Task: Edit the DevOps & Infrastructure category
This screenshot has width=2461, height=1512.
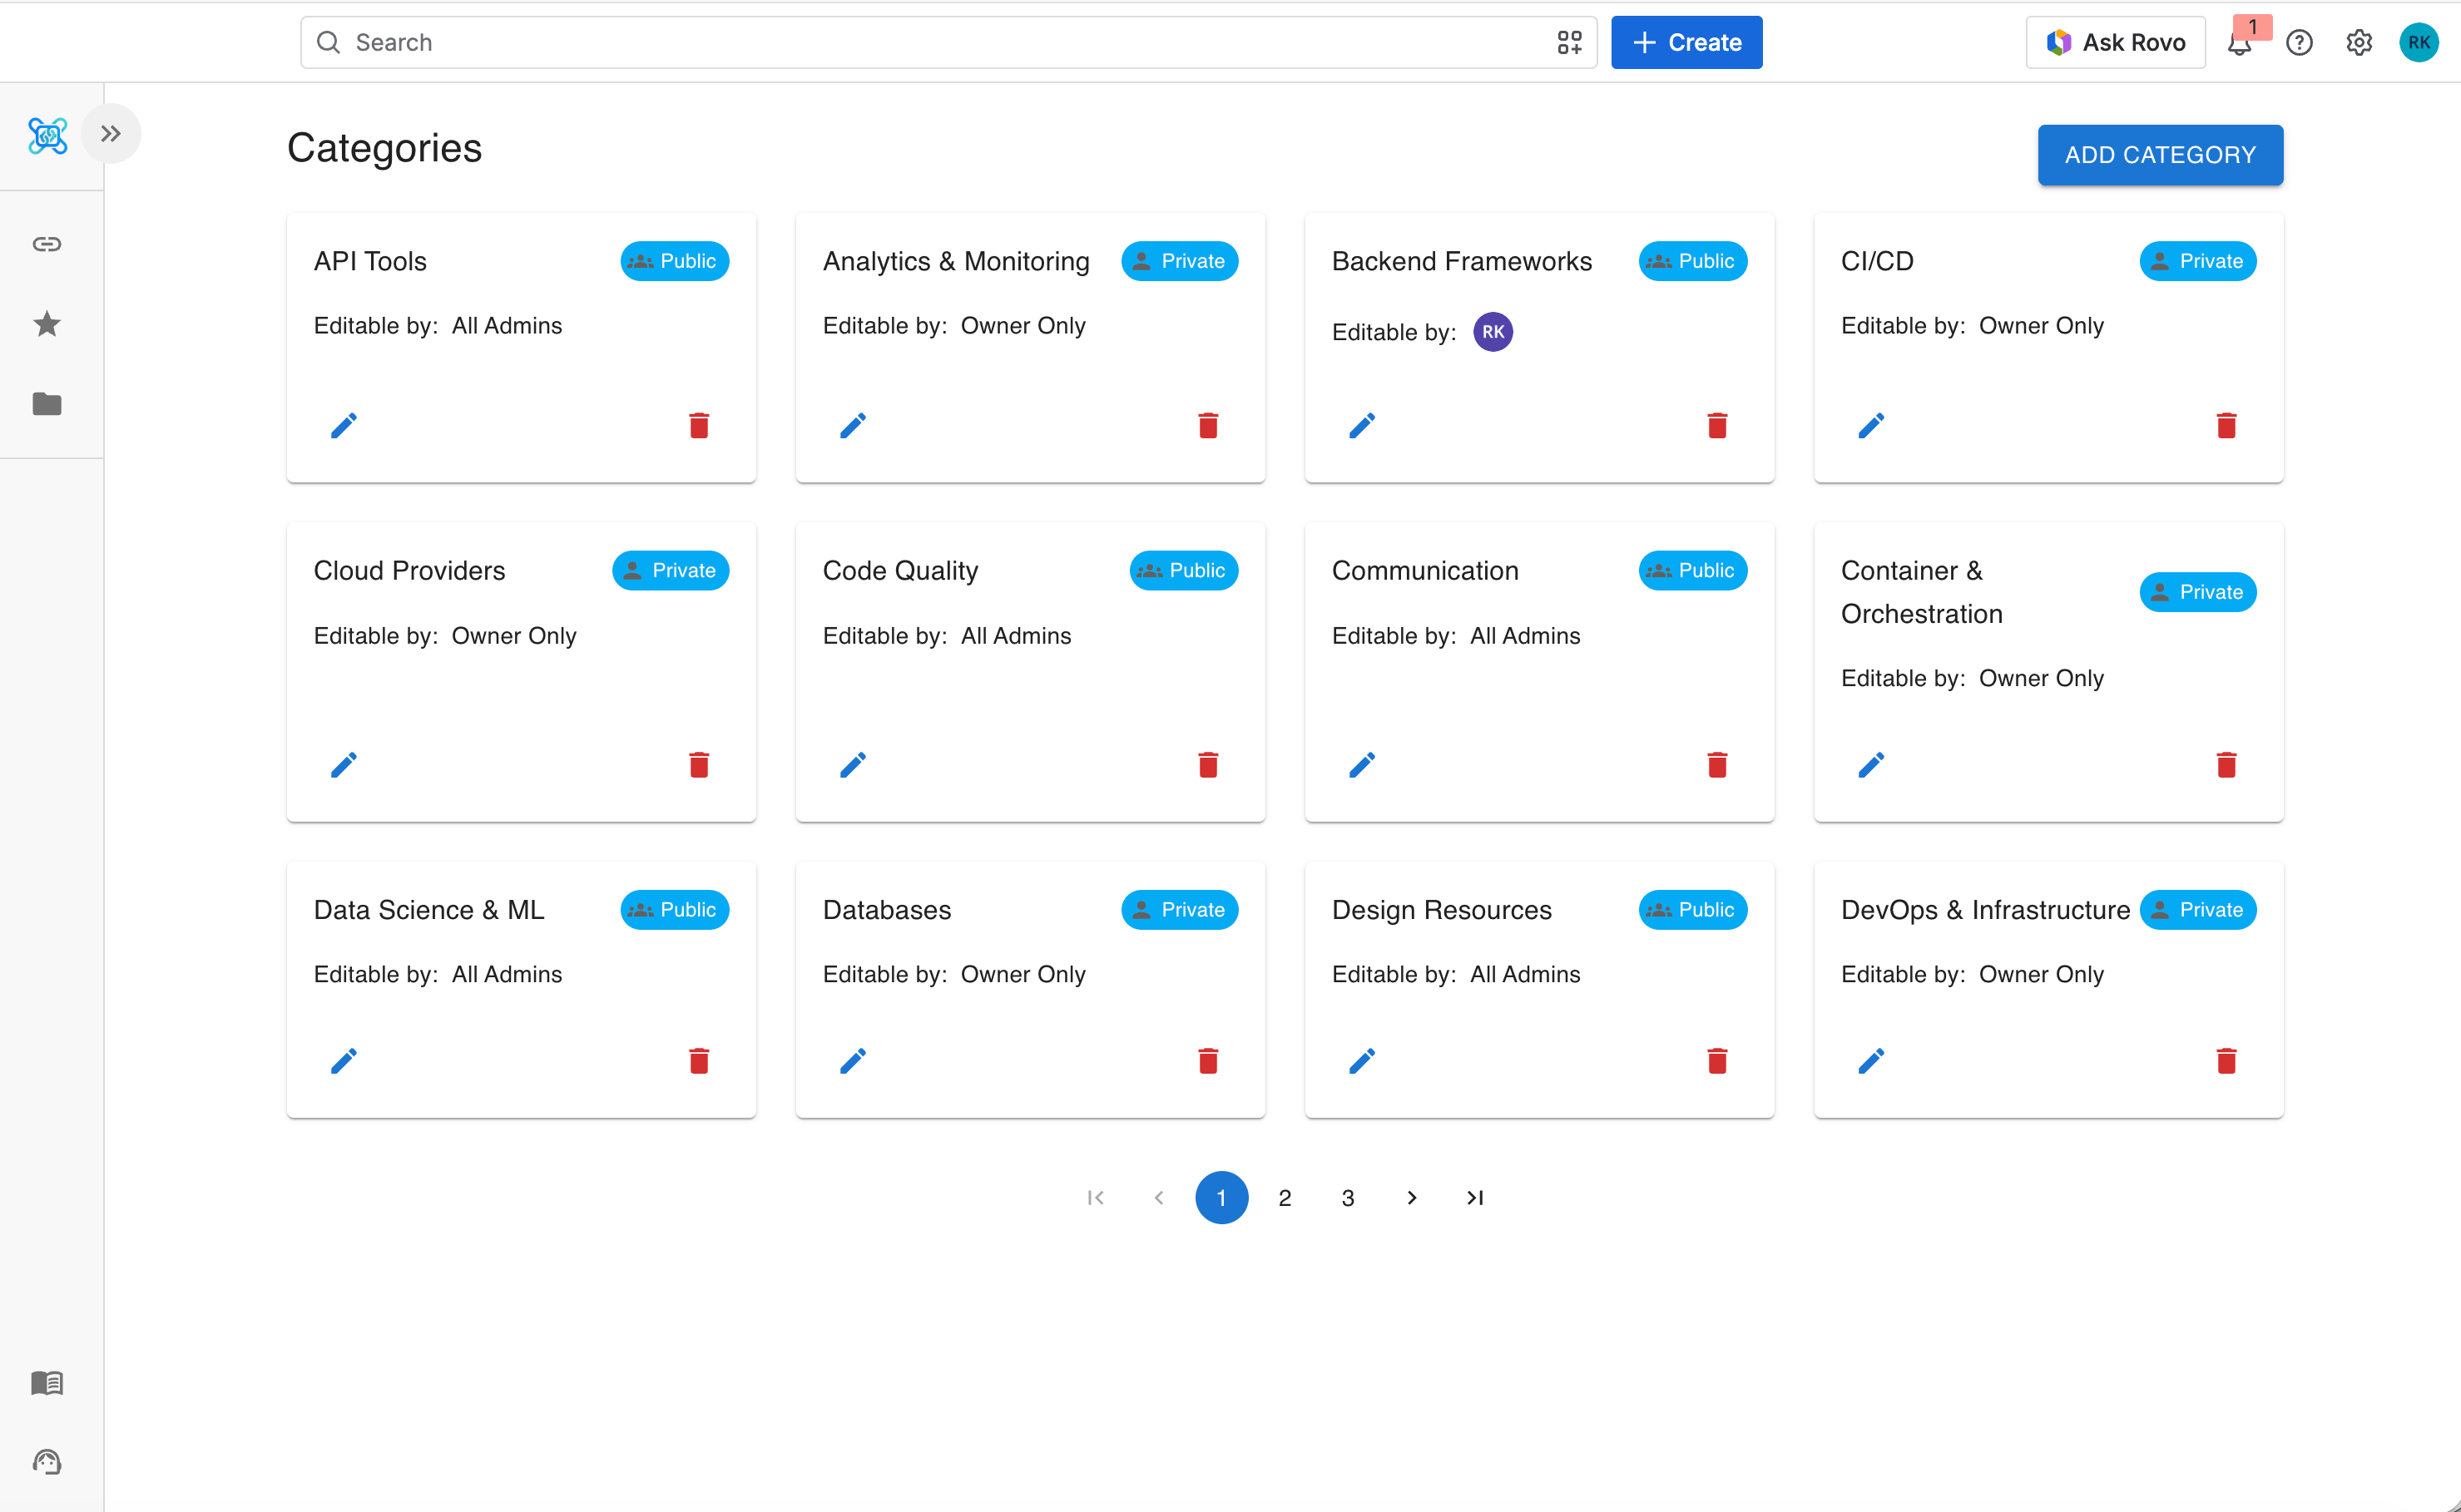Action: click(x=1871, y=1061)
